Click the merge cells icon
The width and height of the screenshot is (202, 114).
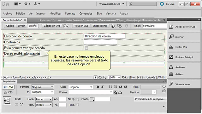coord(16,104)
